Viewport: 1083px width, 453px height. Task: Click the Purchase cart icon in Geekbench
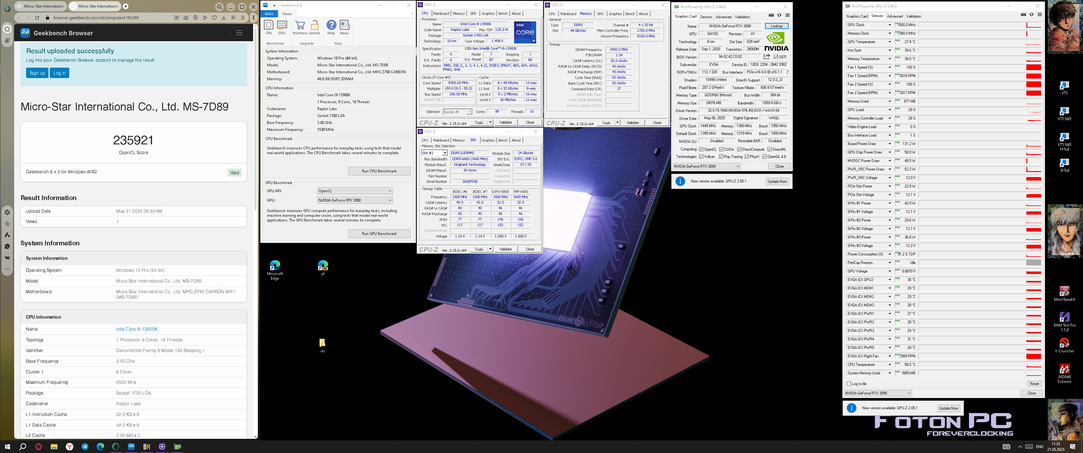300,25
